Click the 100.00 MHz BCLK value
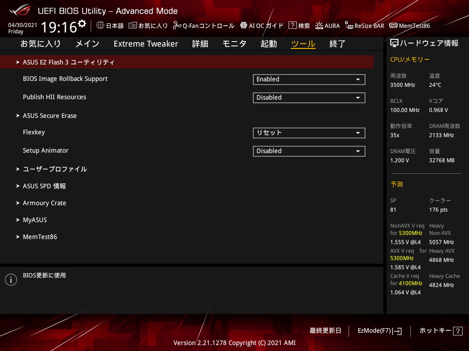This screenshot has width=469, height=351. click(405, 110)
